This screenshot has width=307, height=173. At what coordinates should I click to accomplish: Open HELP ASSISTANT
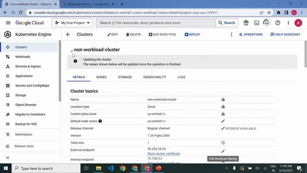pos(285,35)
